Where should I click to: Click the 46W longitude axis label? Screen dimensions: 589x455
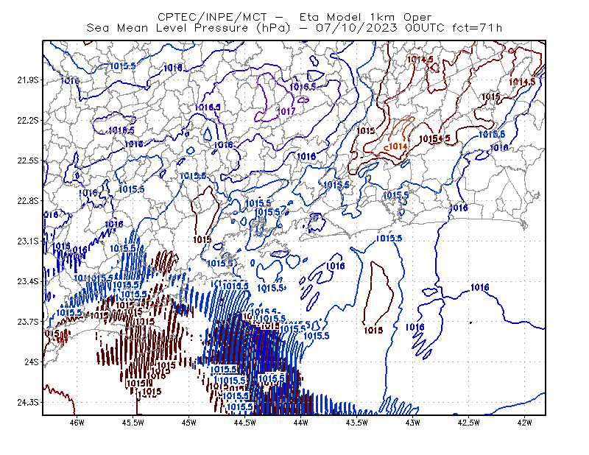[77, 423]
